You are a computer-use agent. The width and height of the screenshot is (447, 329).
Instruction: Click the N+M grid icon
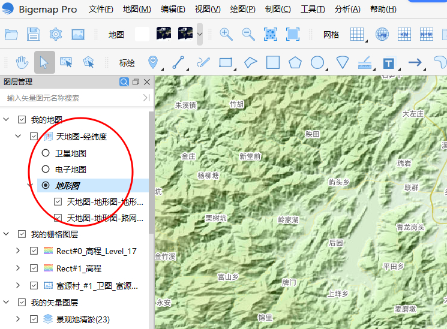[x=427, y=35]
